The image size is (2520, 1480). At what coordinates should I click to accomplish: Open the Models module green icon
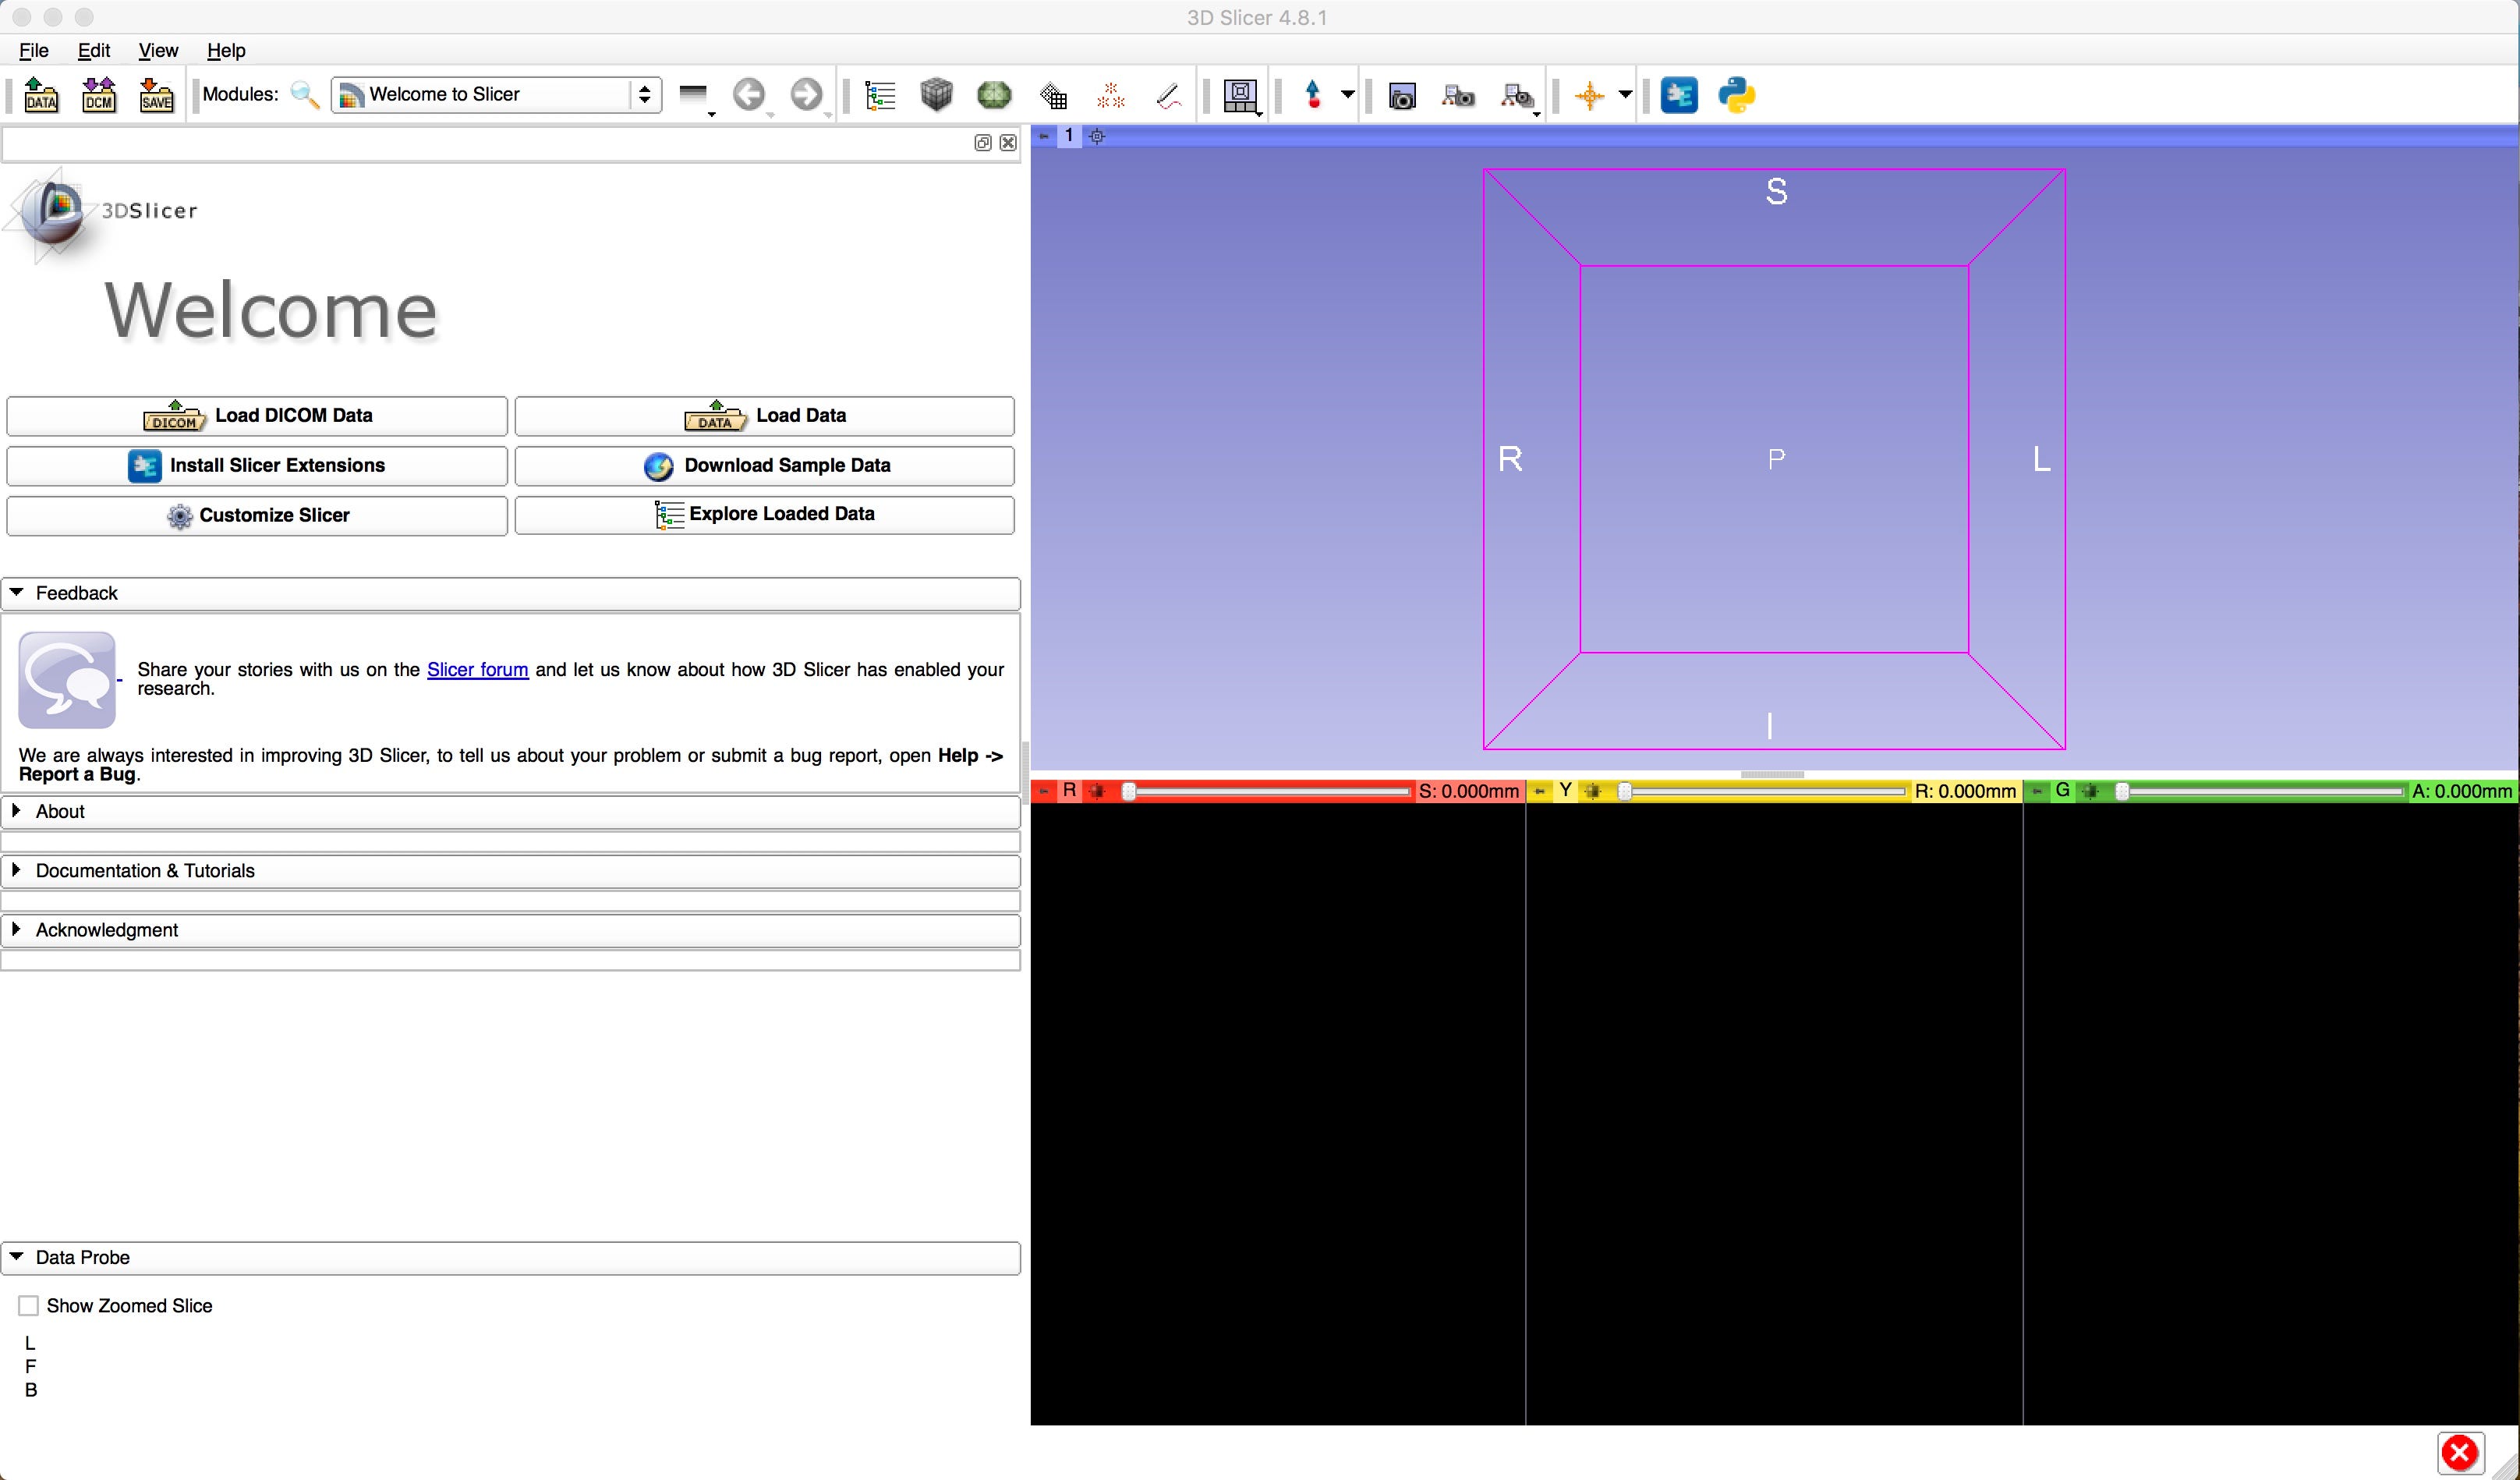click(994, 95)
